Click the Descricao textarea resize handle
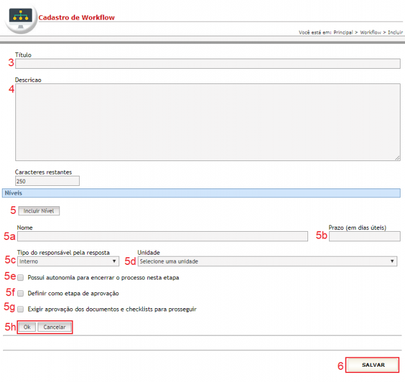The image size is (405, 382). (397, 158)
